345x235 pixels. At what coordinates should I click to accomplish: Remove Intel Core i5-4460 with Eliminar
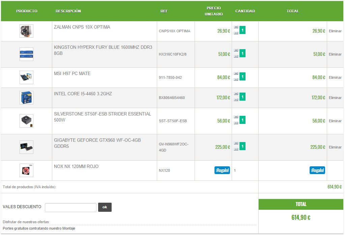pos(335,98)
